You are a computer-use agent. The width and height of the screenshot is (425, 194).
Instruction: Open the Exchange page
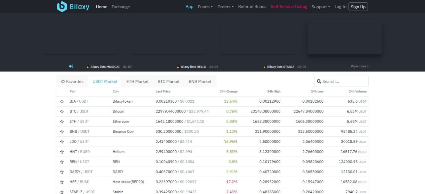pyautogui.click(x=121, y=7)
